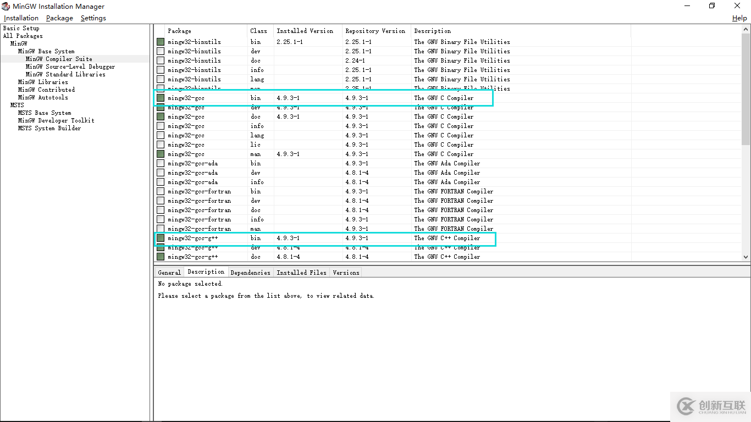Select MinGW Libraries category

coord(43,82)
